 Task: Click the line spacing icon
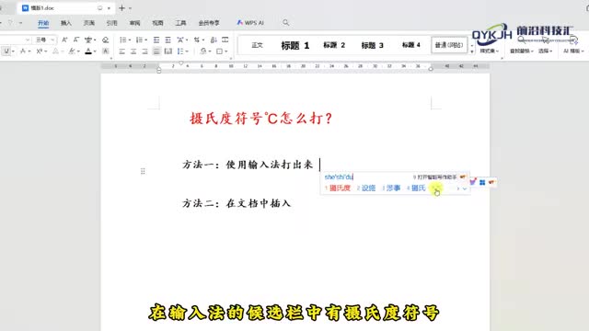[x=180, y=51]
